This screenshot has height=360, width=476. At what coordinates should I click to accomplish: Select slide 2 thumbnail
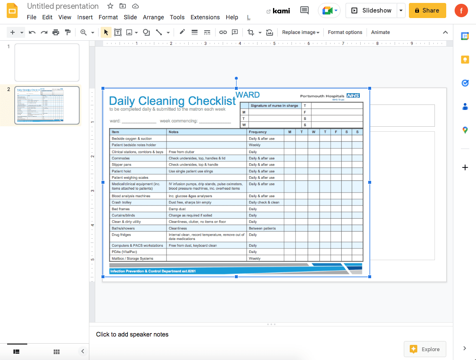[47, 105]
